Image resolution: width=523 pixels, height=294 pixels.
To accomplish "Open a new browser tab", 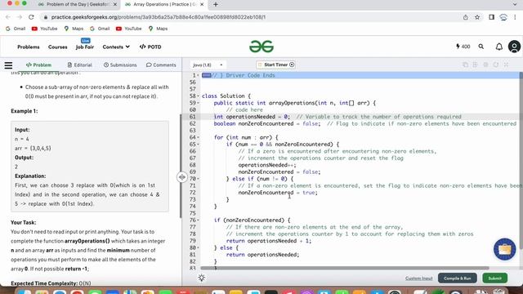I will click(x=216, y=4).
